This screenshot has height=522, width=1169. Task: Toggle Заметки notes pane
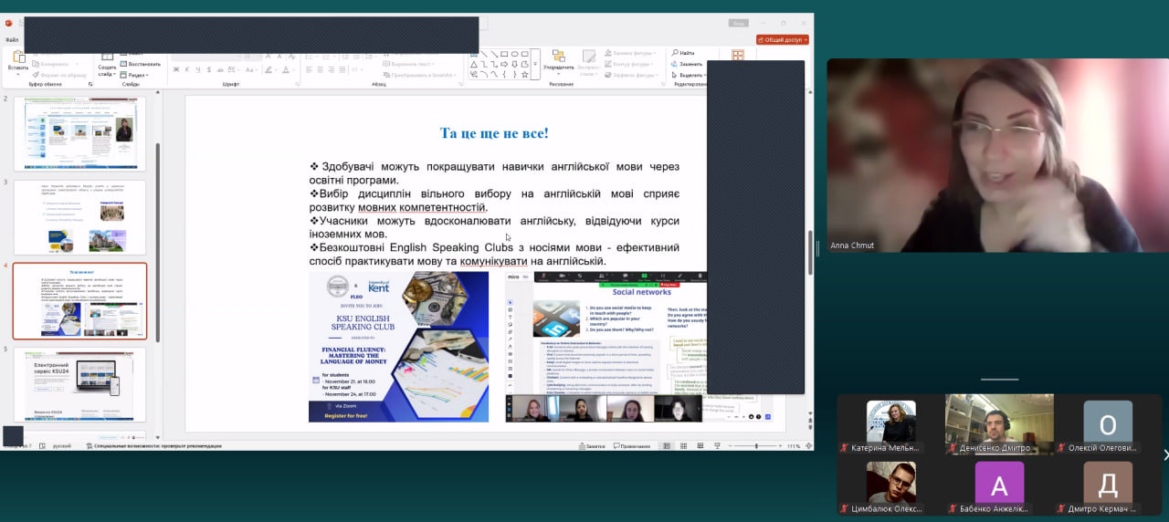click(x=593, y=446)
